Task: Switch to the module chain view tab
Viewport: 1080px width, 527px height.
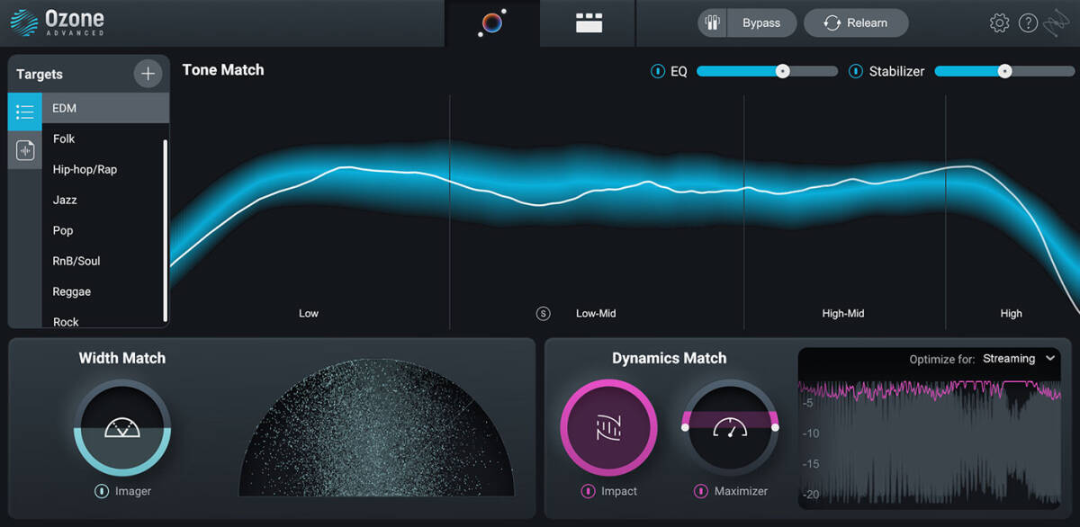Action: pyautogui.click(x=589, y=22)
